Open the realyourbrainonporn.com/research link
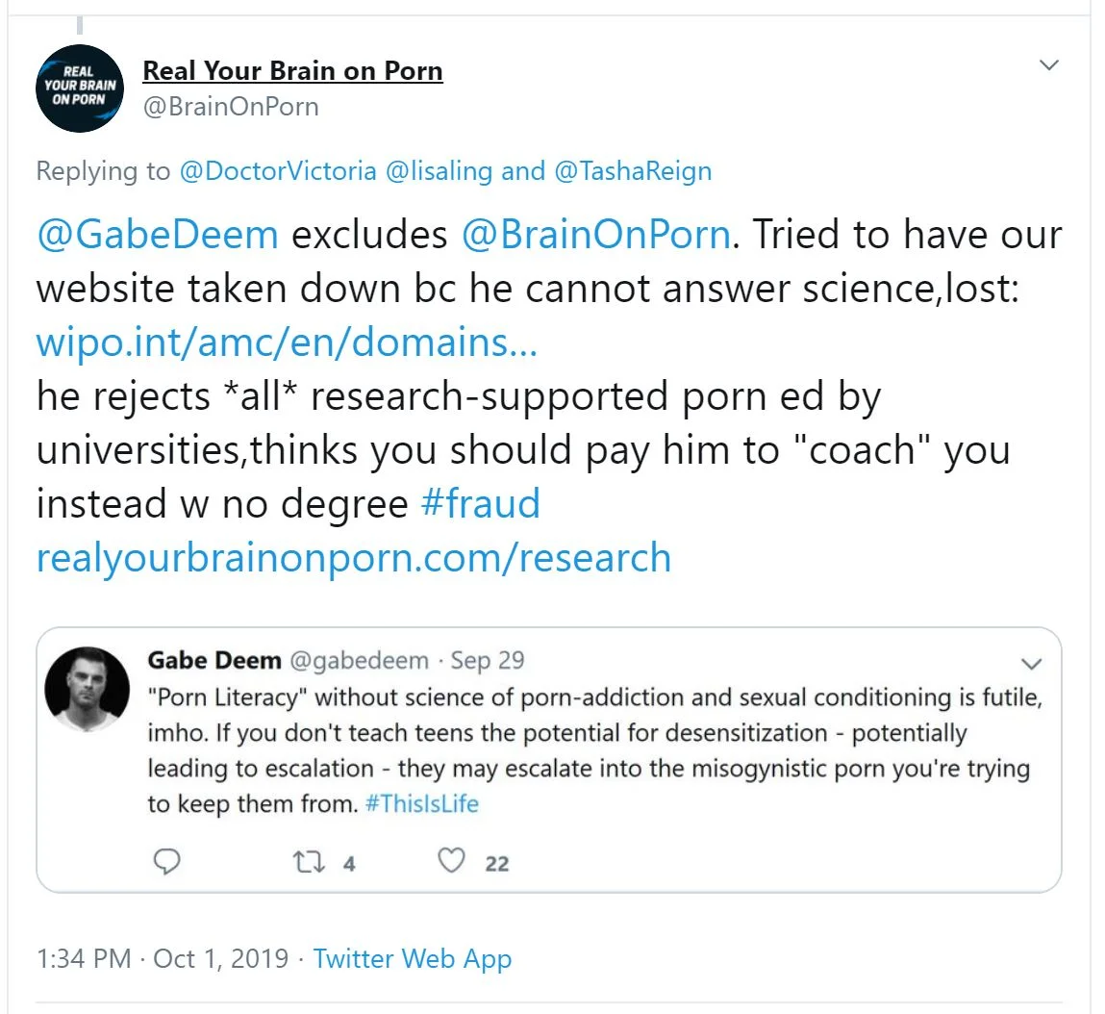The width and height of the screenshot is (1105, 1014). (x=353, y=558)
